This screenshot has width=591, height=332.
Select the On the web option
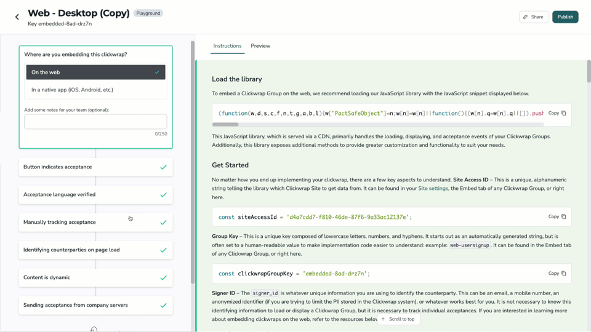[96, 73]
